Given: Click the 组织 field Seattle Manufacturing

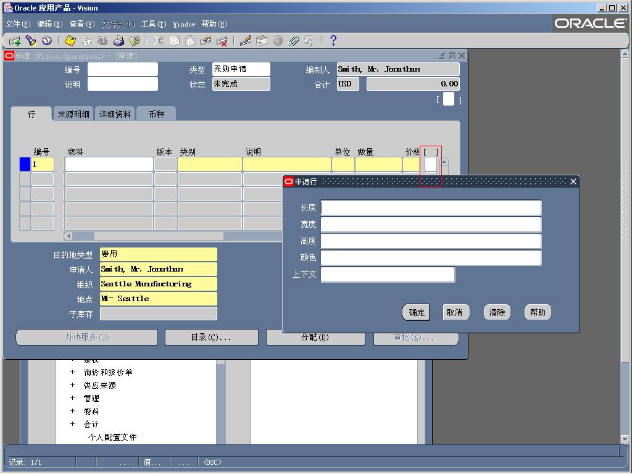Looking at the screenshot, I should [x=159, y=284].
